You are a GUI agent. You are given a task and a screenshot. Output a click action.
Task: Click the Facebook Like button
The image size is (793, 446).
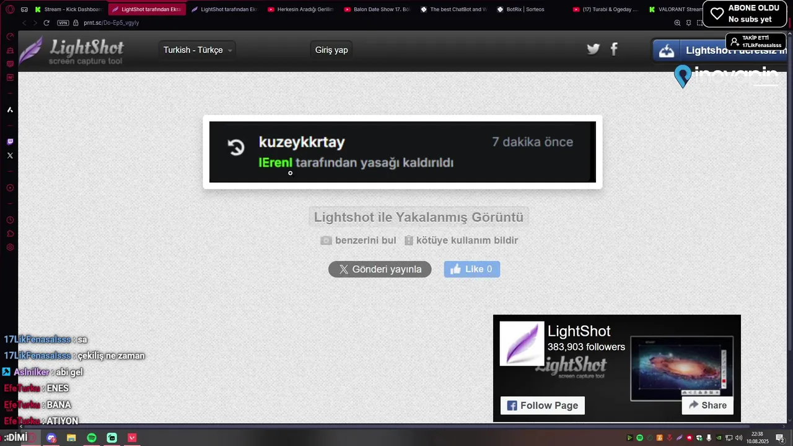(x=472, y=269)
